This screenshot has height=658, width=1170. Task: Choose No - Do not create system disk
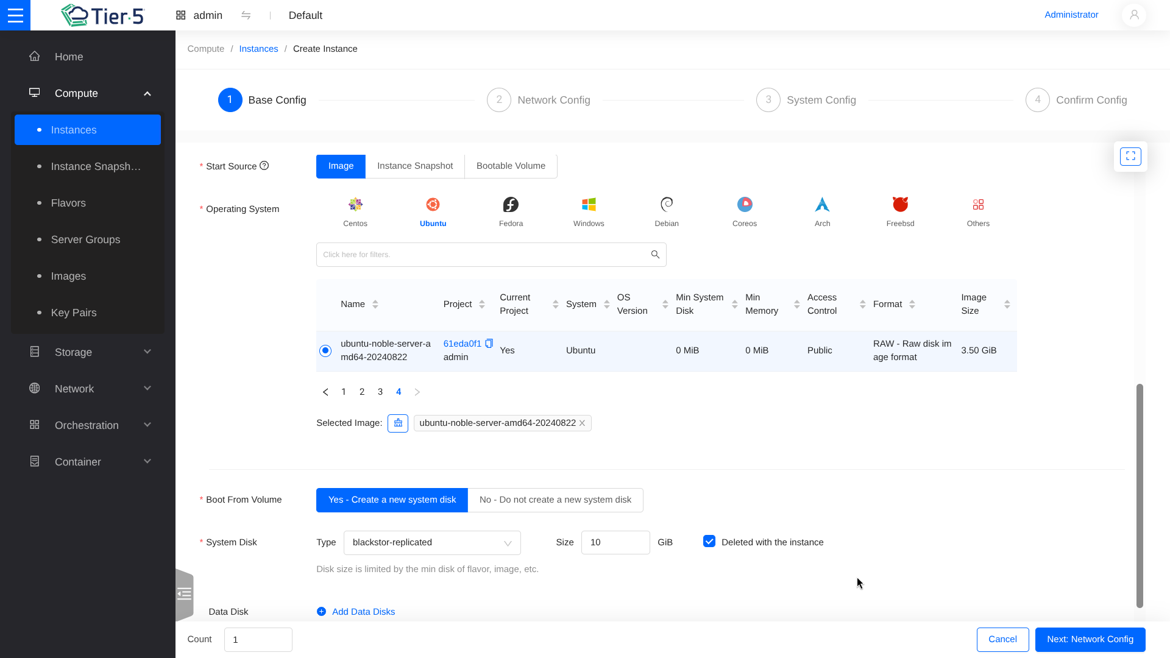pos(555,500)
